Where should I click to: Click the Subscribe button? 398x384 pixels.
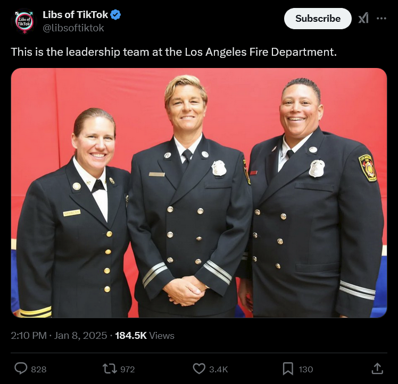click(x=318, y=19)
